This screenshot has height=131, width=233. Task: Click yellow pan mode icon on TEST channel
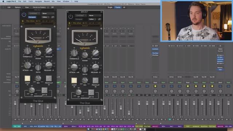188,86
